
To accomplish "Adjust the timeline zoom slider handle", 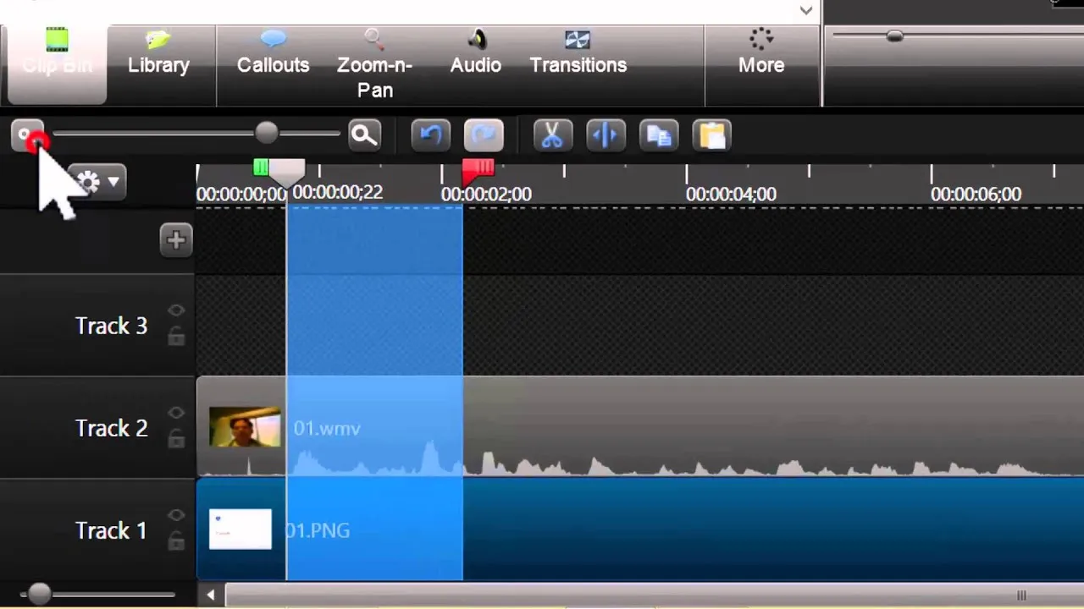I will tap(266, 133).
